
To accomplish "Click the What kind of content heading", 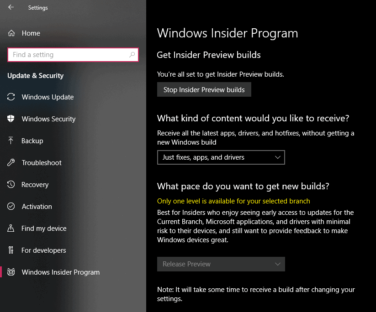I will click(253, 118).
